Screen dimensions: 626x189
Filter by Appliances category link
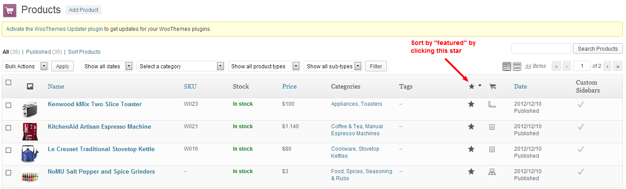coord(344,104)
